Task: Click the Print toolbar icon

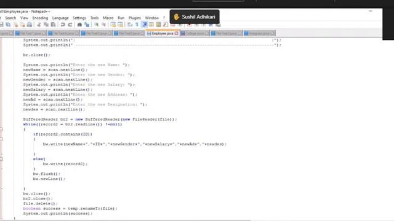Action: (30, 25)
